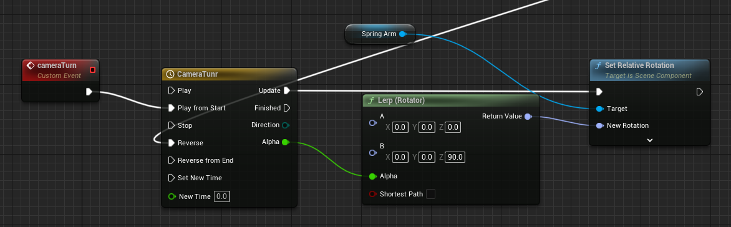
Task: Click the Reverse input execution pin
Action: point(171,143)
